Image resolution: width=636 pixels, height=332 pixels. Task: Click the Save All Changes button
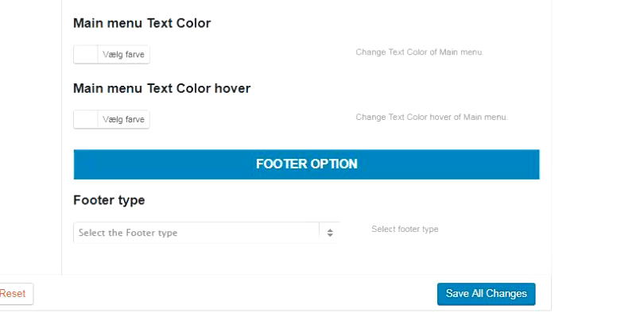486,294
